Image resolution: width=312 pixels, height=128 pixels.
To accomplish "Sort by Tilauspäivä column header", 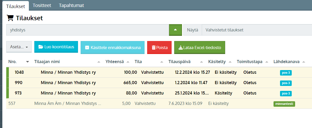I will (179, 62).
